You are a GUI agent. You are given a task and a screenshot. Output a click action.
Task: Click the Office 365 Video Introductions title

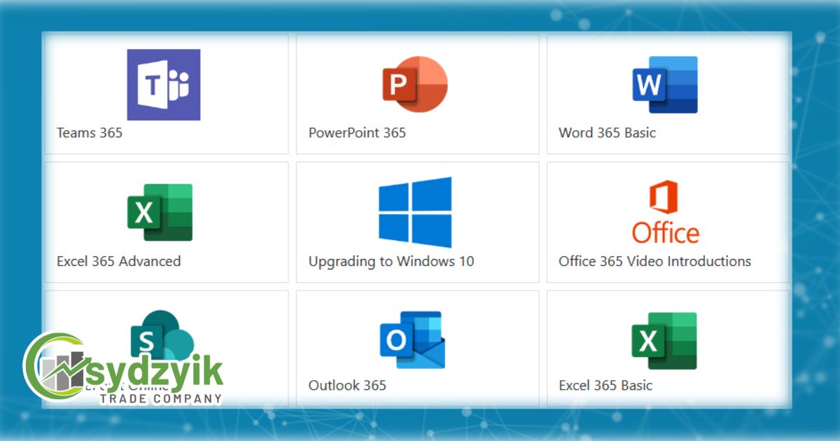pos(654,261)
